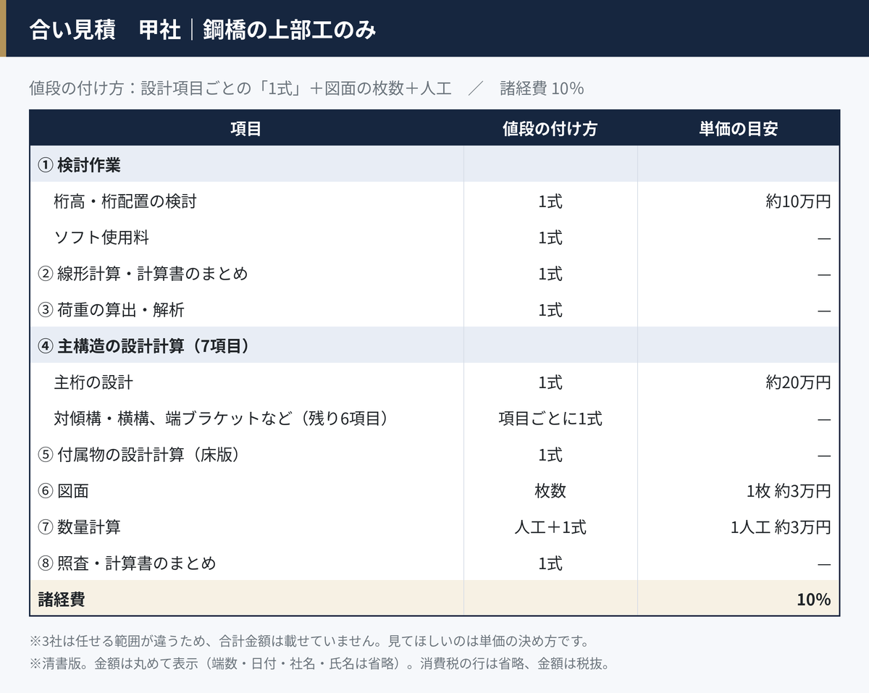Select the '桁高・桁配置の検討' row label
The height and width of the screenshot is (693, 869).
[125, 201]
